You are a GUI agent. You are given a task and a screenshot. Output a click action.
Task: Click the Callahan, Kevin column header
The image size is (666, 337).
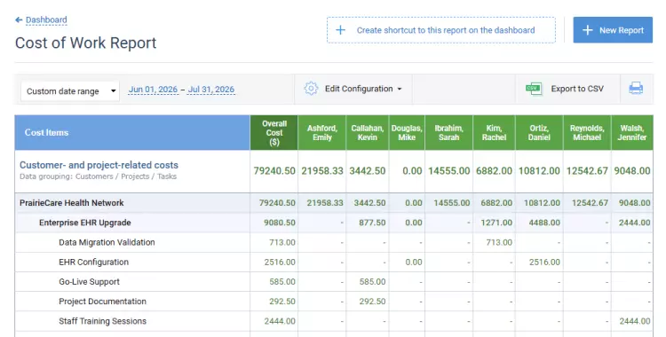368,132
